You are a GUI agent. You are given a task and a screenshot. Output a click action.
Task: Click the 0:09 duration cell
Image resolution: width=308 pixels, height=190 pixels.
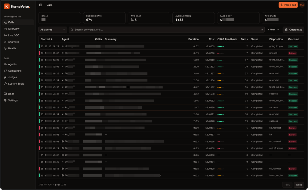tap(196, 128)
